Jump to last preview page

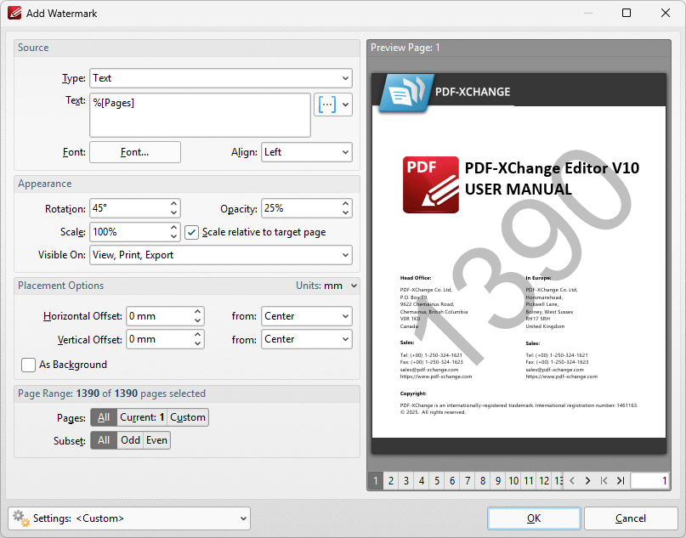[621, 481]
